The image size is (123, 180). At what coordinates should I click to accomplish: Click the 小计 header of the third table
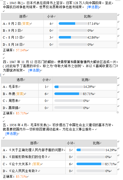[x=70, y=143]
